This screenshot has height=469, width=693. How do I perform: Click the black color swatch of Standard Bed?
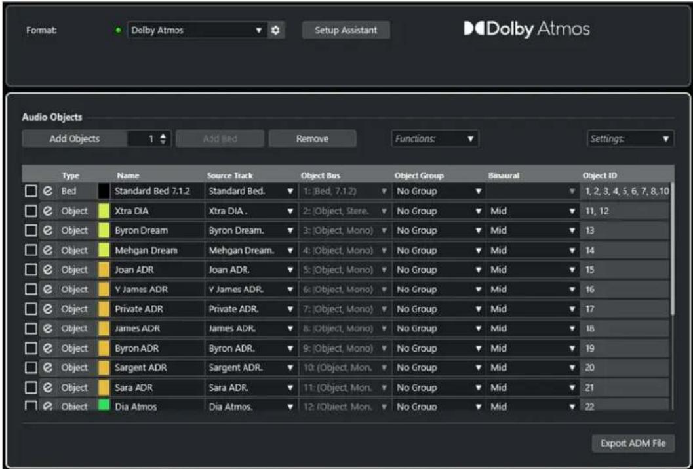(x=104, y=191)
